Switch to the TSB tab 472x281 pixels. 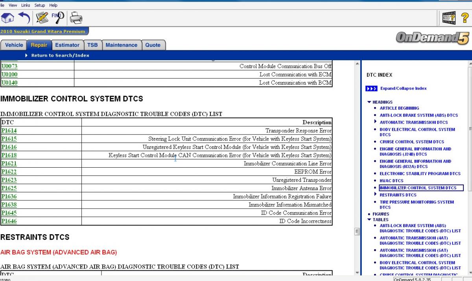coord(92,45)
